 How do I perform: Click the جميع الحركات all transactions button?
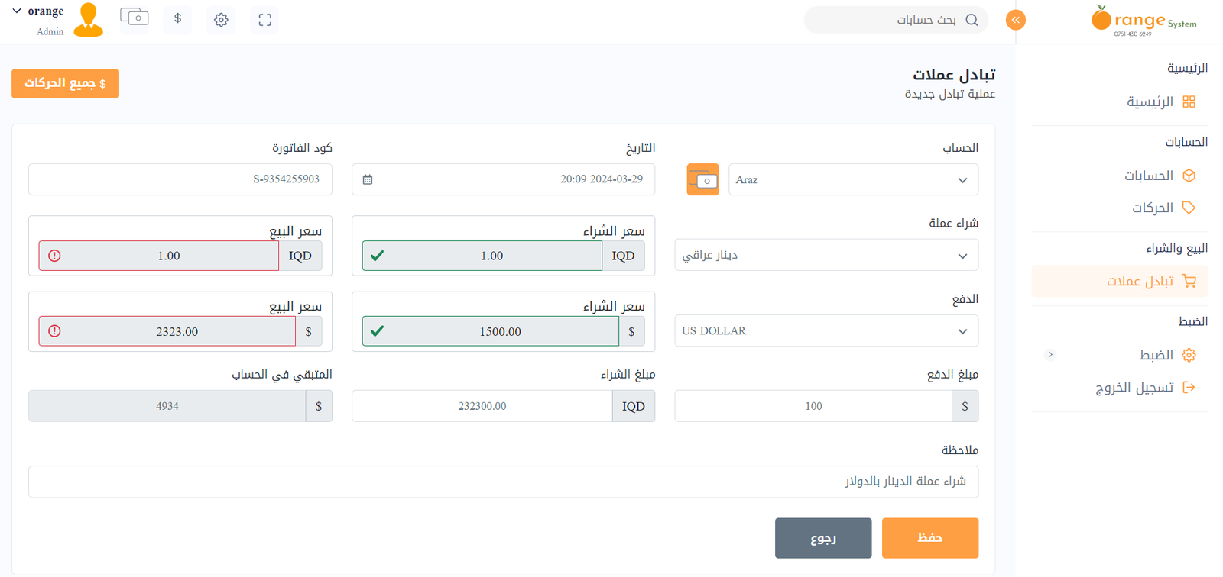coord(65,83)
